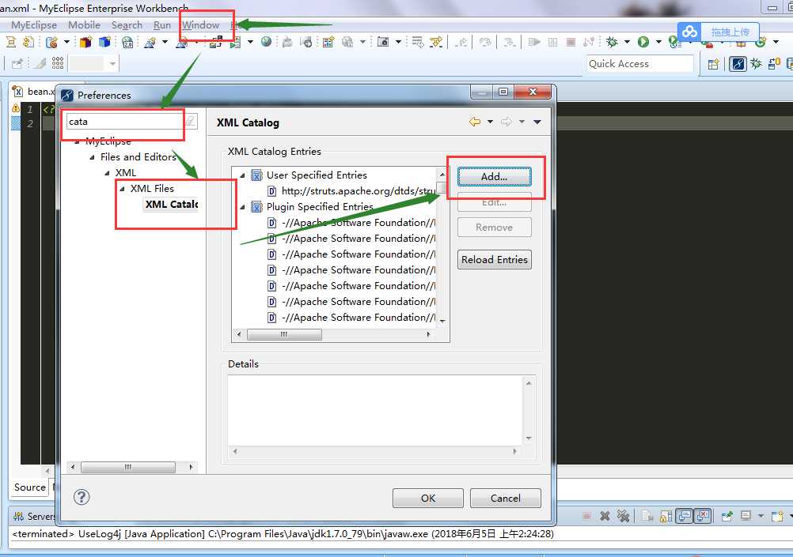Click the green Run toolbar icon
The image size is (793, 557).
click(643, 42)
